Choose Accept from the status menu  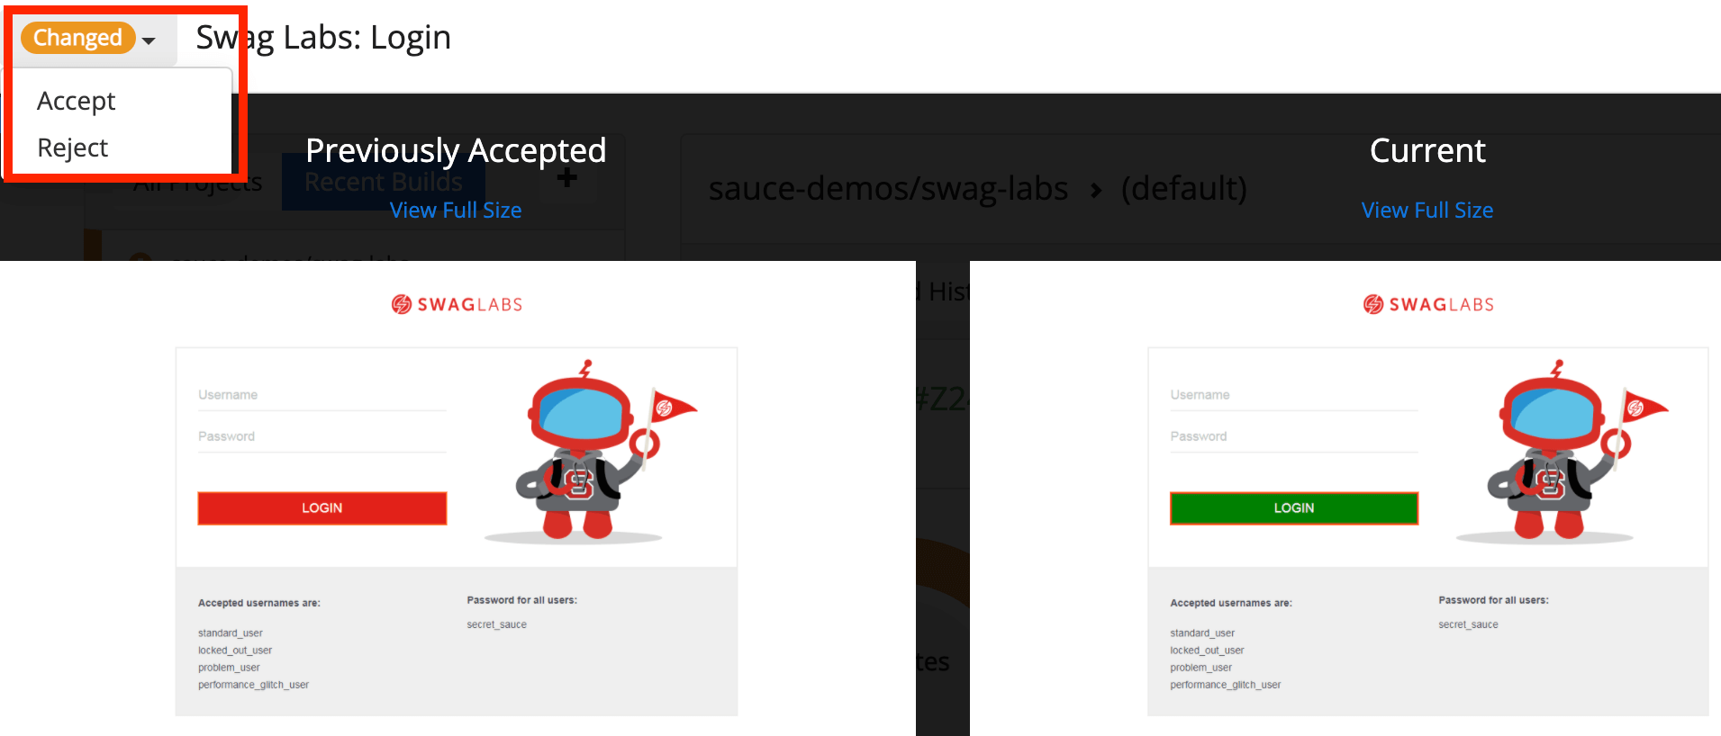click(77, 101)
